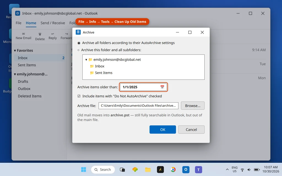
Task: Click the Archive file path field
Action: pos(138,106)
